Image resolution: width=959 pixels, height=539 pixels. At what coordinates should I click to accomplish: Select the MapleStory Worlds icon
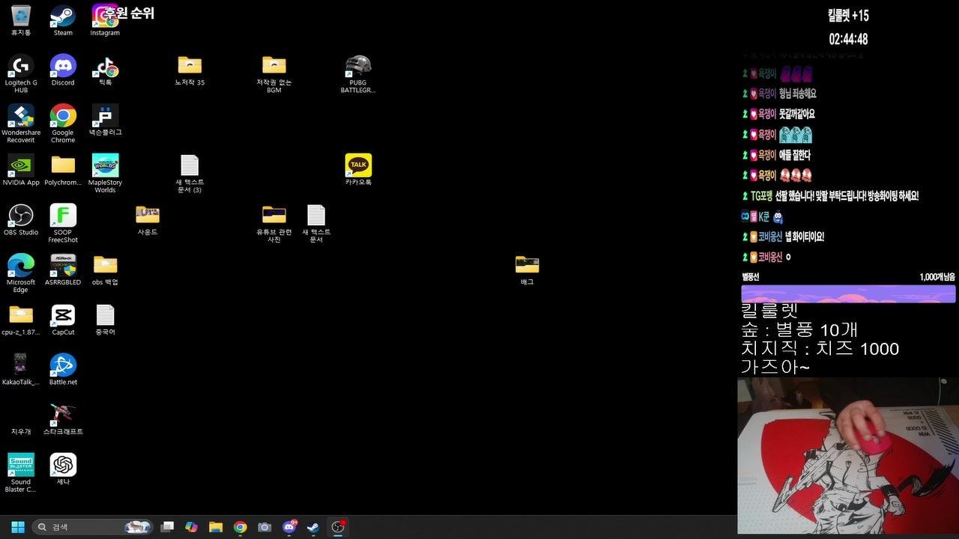pyautogui.click(x=105, y=174)
